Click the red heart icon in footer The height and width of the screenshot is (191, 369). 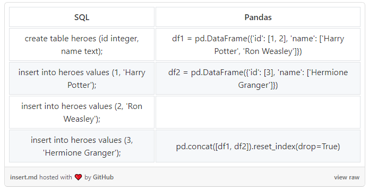tap(78, 177)
